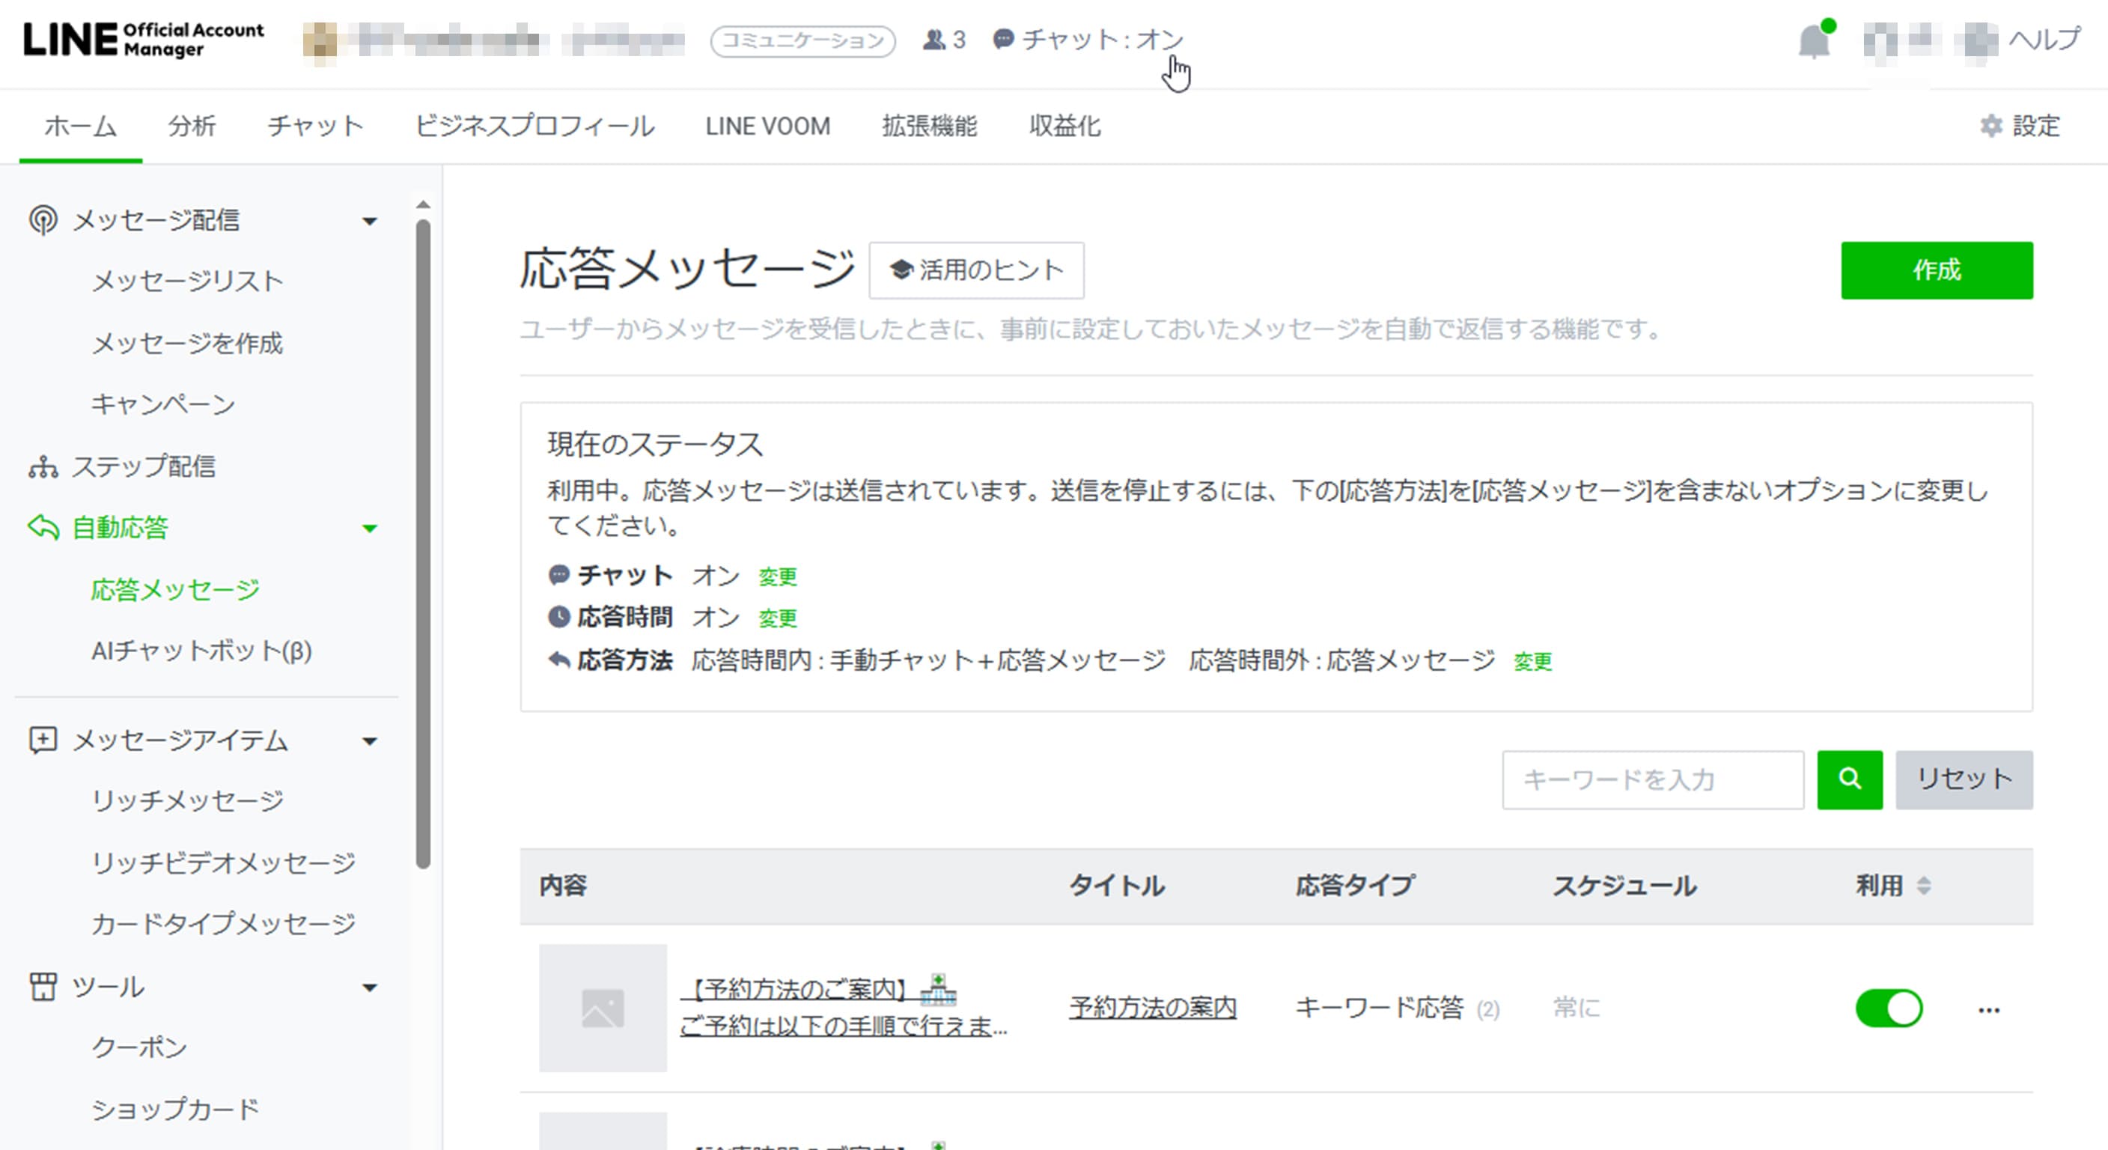Screen dimensions: 2108x1150
Task: Open settings via the gear icon
Action: 1992,126
